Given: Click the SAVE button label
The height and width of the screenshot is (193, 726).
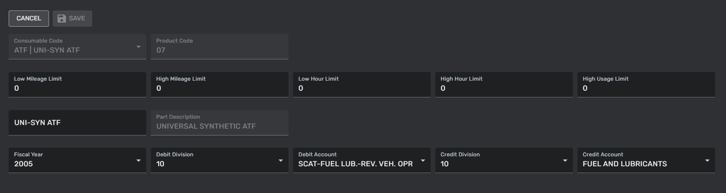Looking at the screenshot, I should [77, 19].
